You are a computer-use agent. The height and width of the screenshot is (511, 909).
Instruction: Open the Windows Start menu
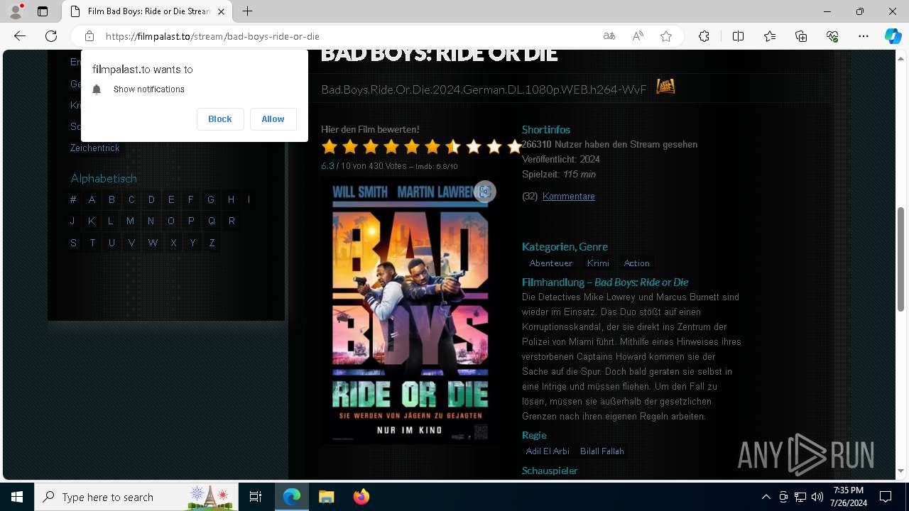pyautogui.click(x=17, y=497)
